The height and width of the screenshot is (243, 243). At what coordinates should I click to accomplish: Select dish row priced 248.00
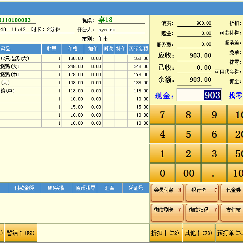(75, 66)
